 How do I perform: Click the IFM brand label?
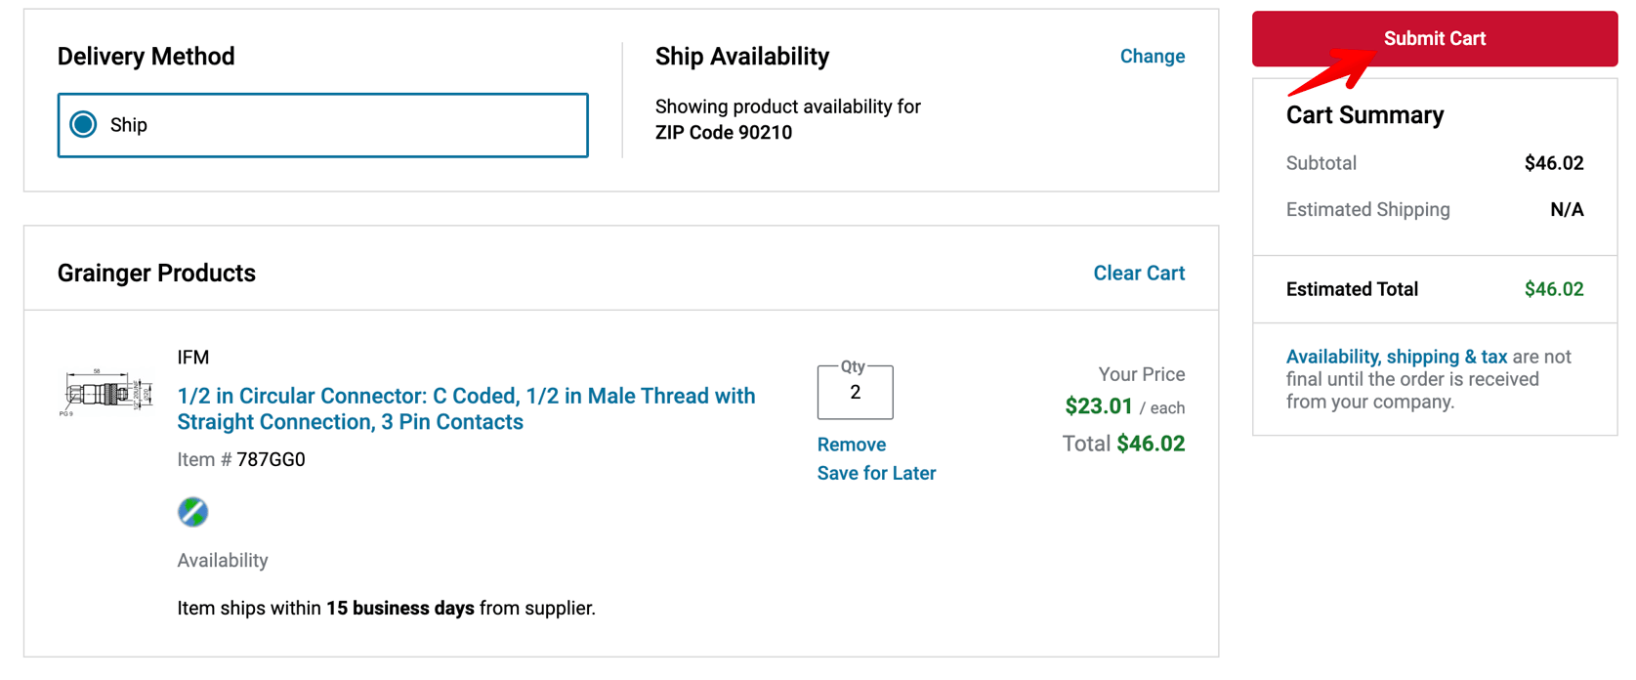pyautogui.click(x=193, y=358)
